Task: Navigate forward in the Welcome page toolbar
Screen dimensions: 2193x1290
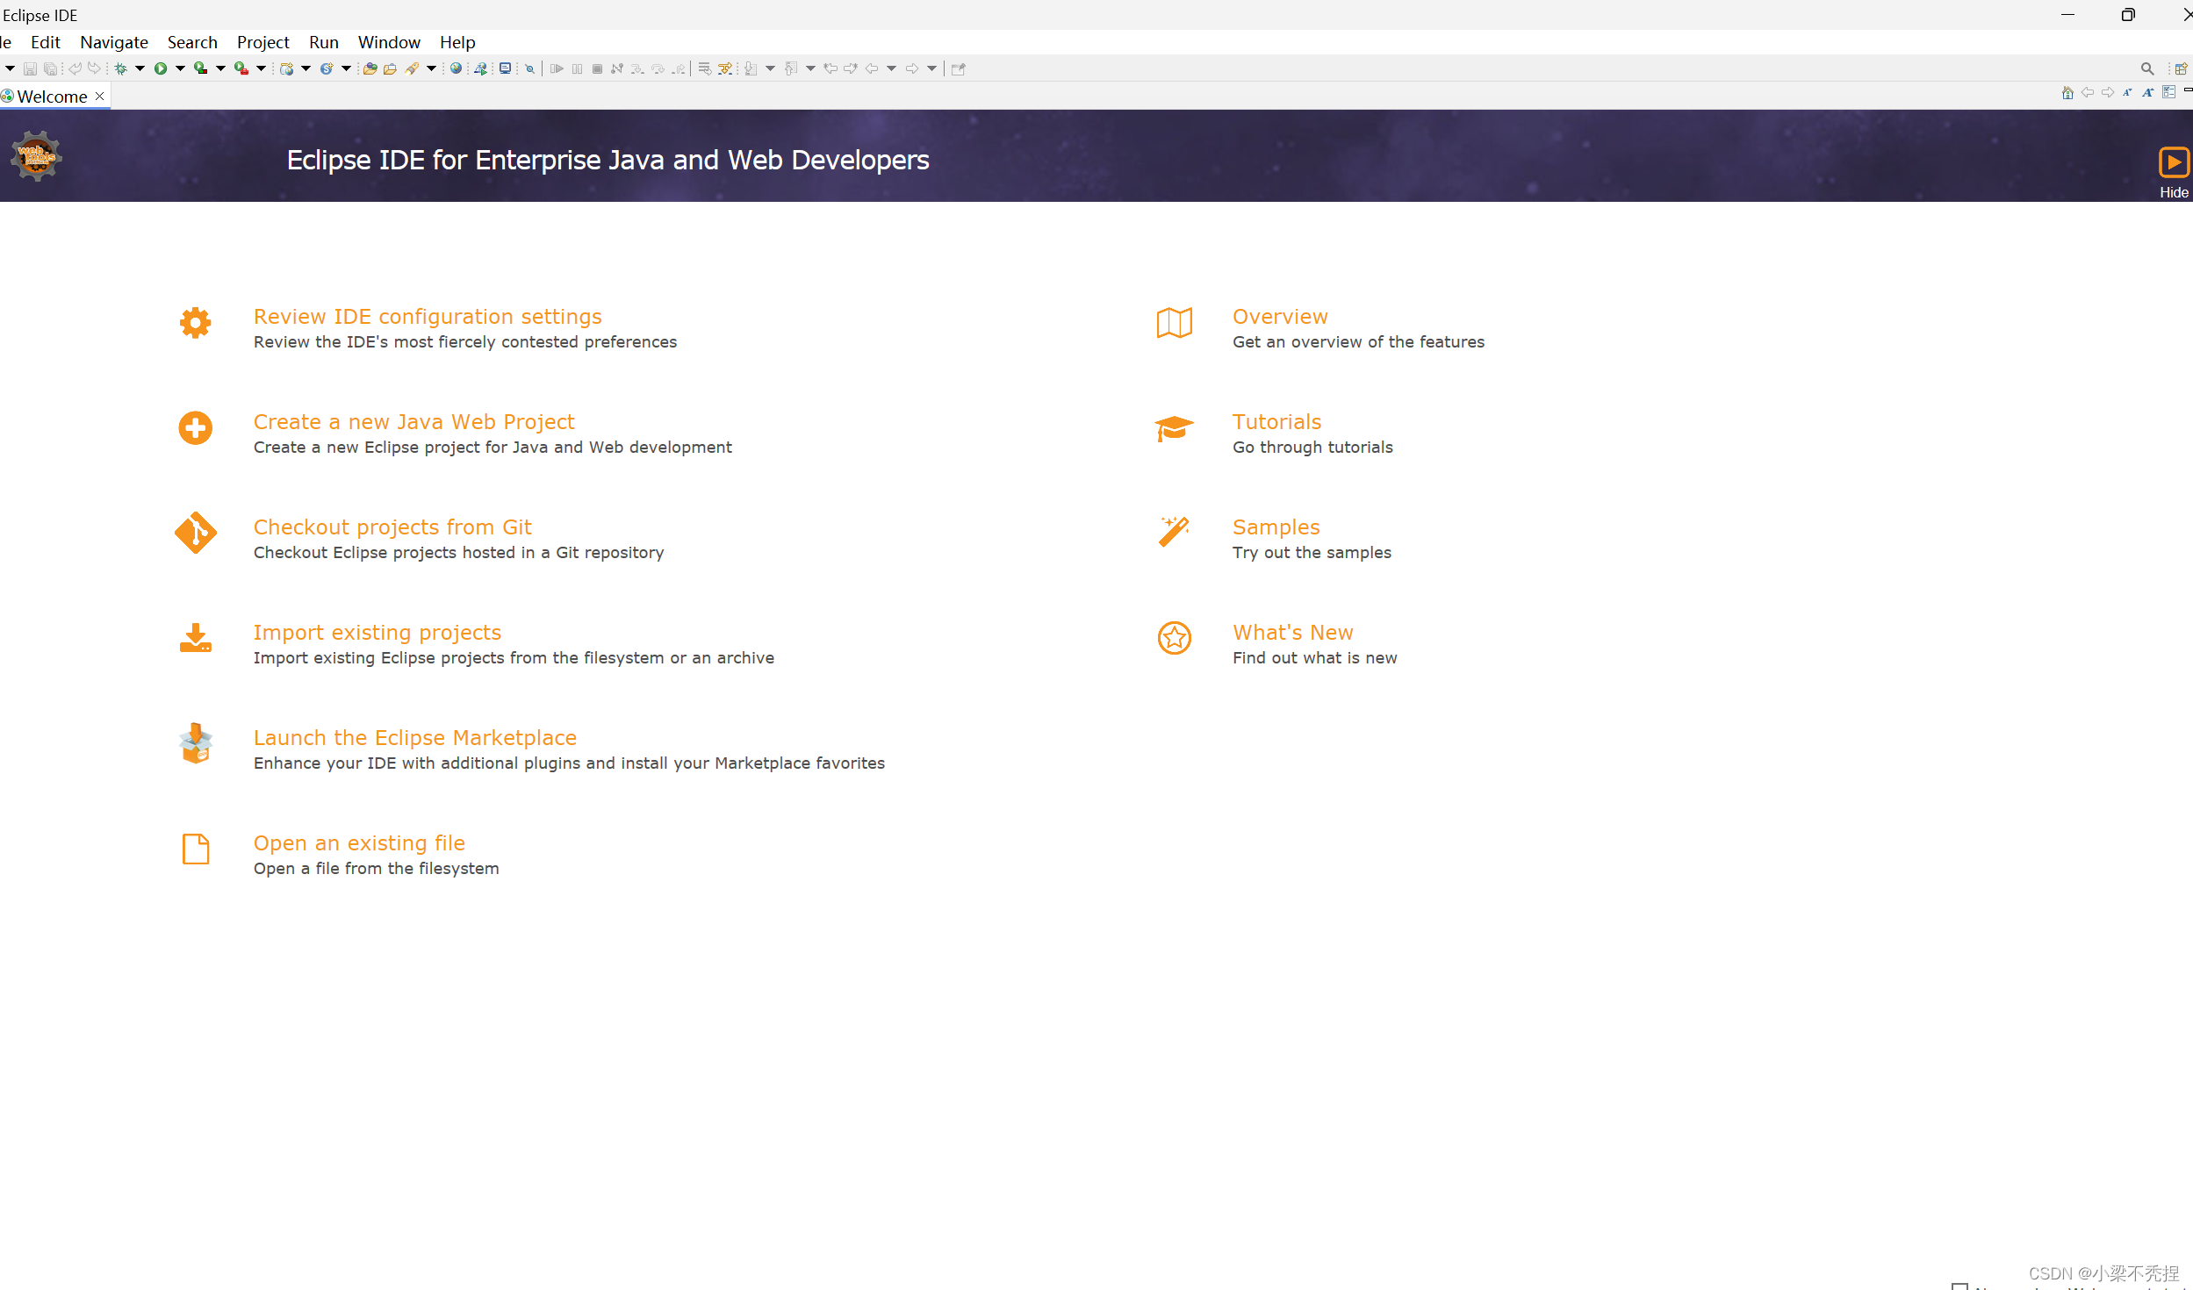Action: pyautogui.click(x=2108, y=92)
